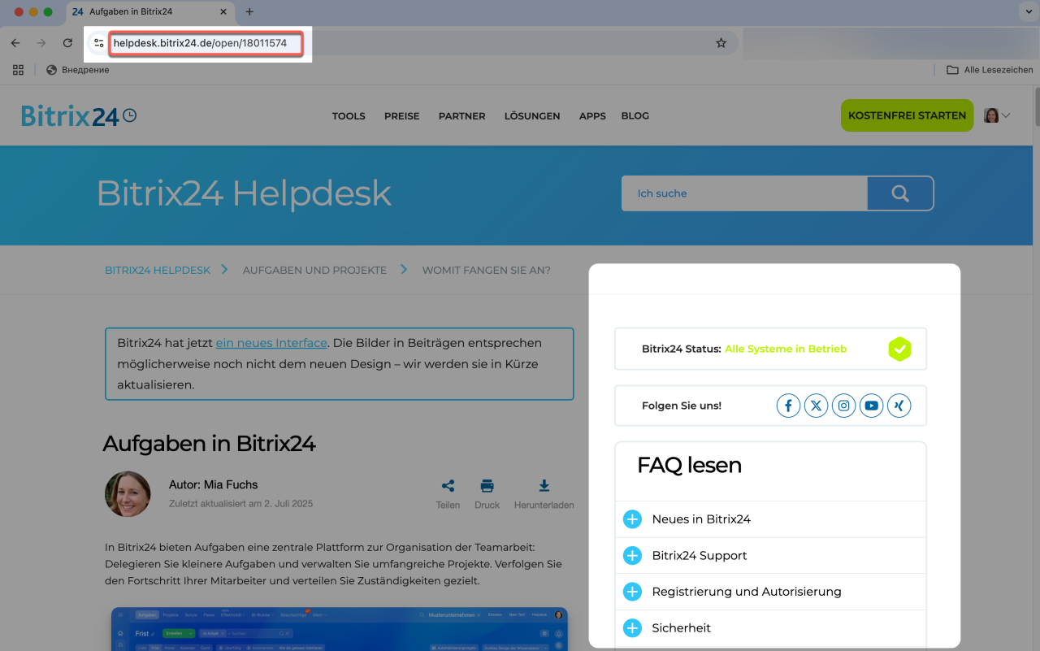Follow the 'ein neues Interface' link
1040x651 pixels.
coord(271,343)
